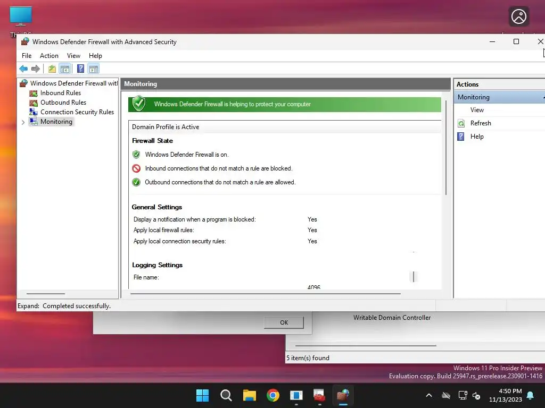Screen dimensions: 545x408
Task: Select root Windows Defender Firewall tree node
Action: [73, 83]
